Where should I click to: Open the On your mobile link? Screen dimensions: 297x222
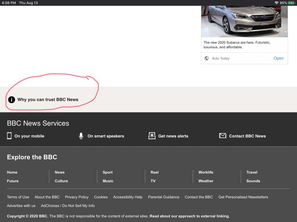click(x=29, y=136)
